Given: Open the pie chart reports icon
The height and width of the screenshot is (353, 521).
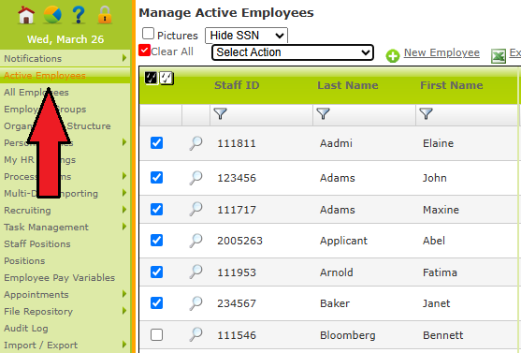Looking at the screenshot, I should click(52, 15).
